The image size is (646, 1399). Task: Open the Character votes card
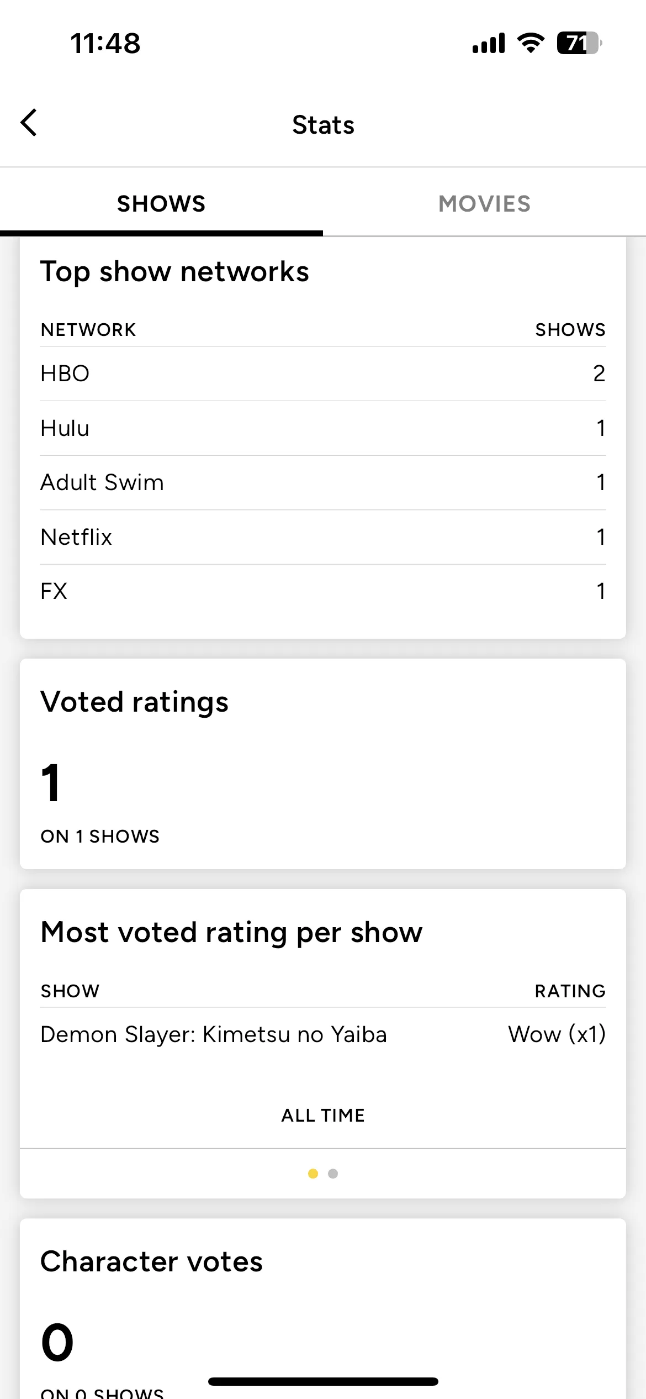coord(323,1308)
